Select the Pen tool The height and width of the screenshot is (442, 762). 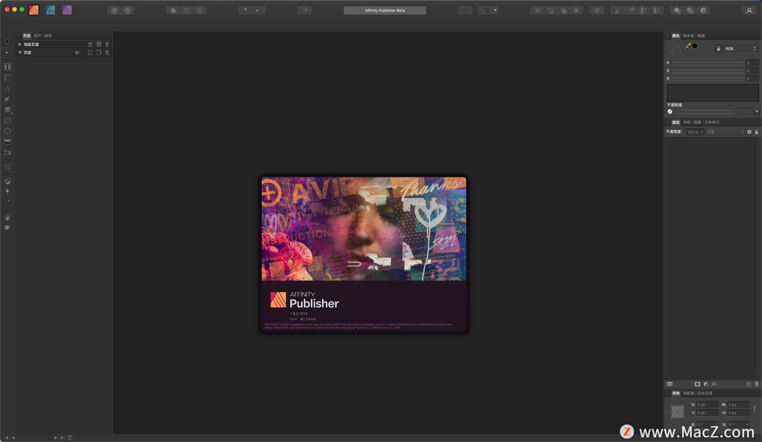[x=7, y=99]
